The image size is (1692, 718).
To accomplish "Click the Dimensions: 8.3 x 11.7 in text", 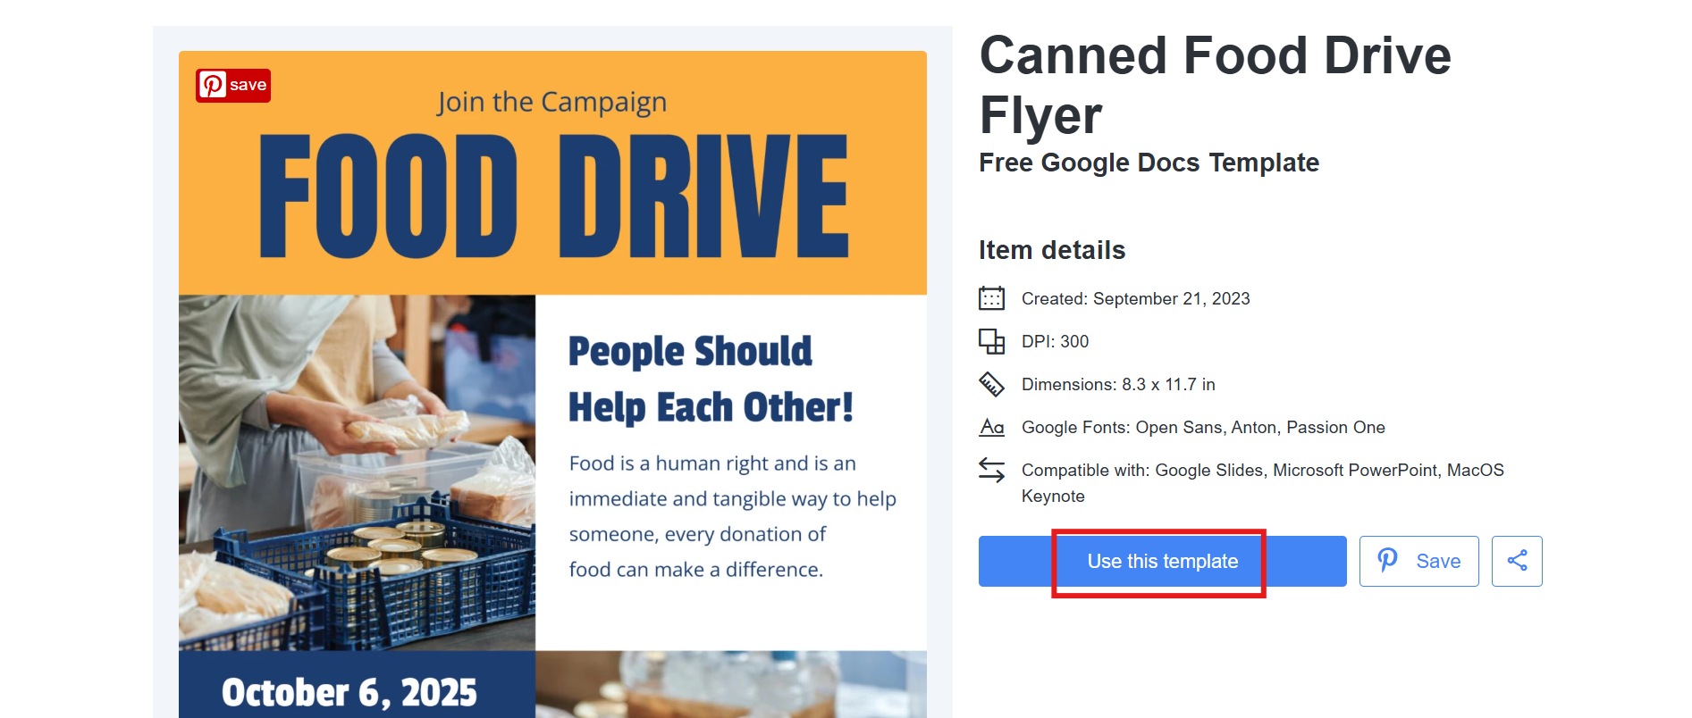I will point(1118,384).
